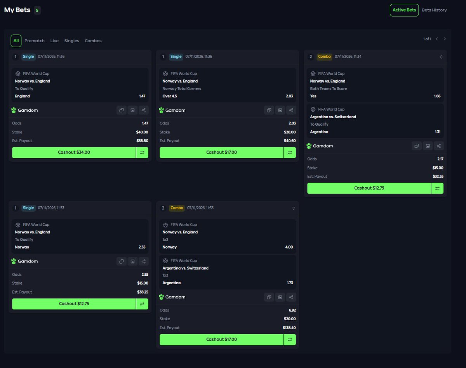Collapse the 07/11/2026, 11:34 combo card
466x368 pixels.
point(441,57)
